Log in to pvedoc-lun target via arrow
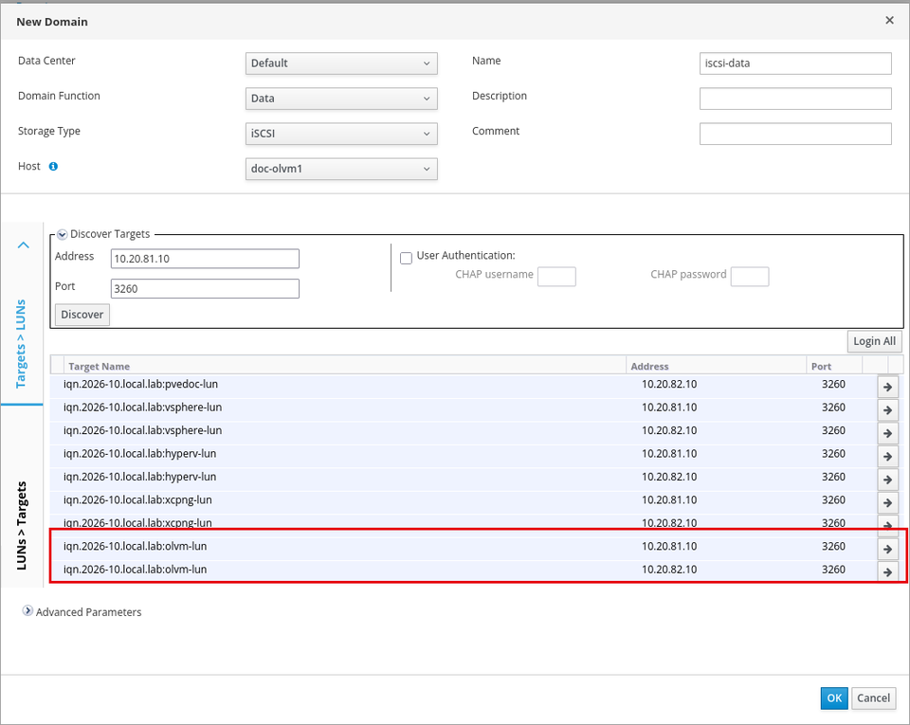Image resolution: width=910 pixels, height=725 pixels. point(887,387)
